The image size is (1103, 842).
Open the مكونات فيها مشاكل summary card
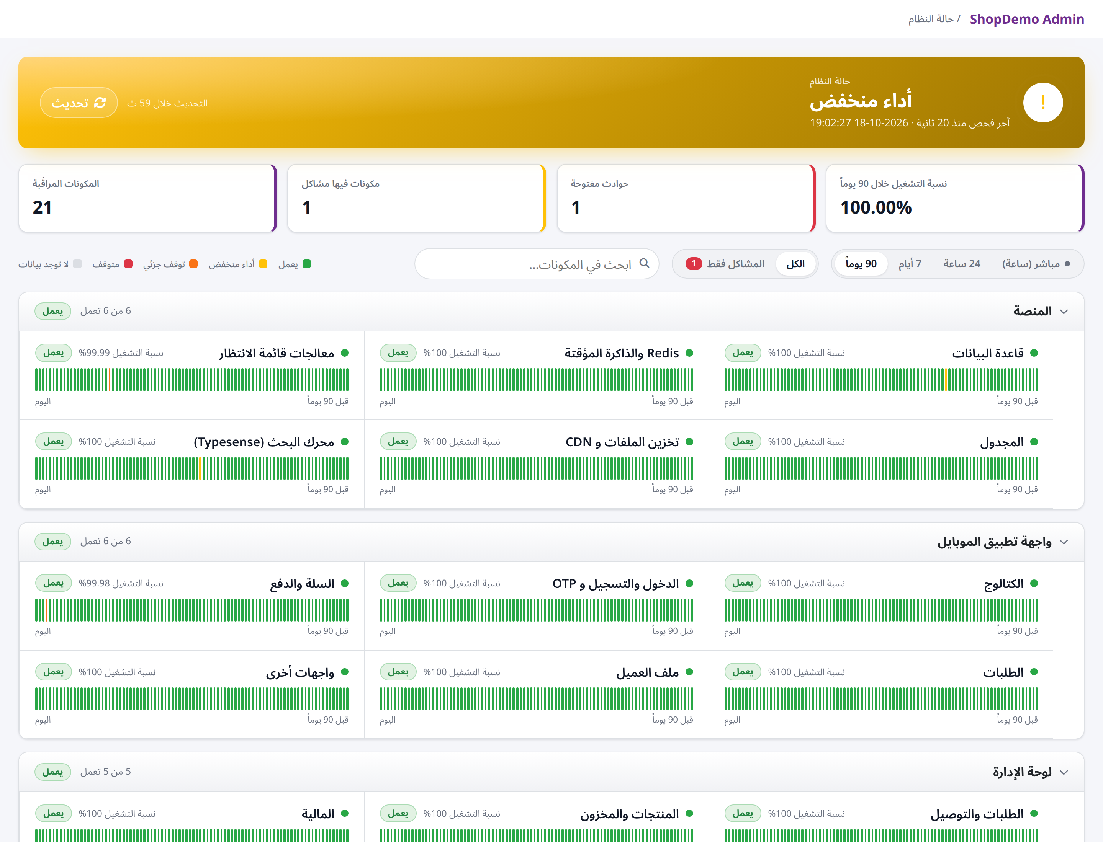pyautogui.click(x=416, y=198)
